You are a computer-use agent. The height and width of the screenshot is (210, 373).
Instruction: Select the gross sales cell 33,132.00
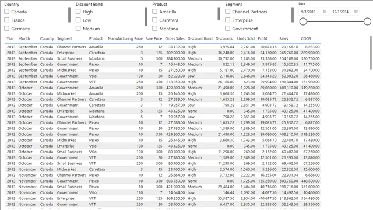(176, 47)
